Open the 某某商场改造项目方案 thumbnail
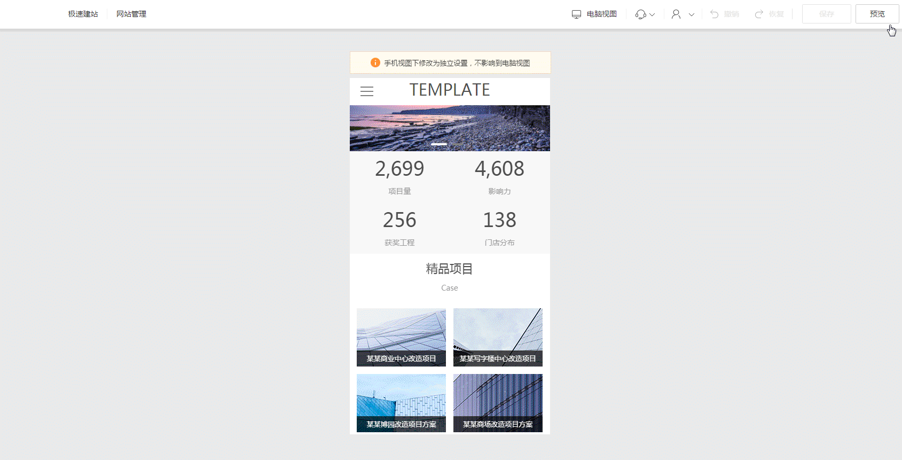 tap(498, 403)
